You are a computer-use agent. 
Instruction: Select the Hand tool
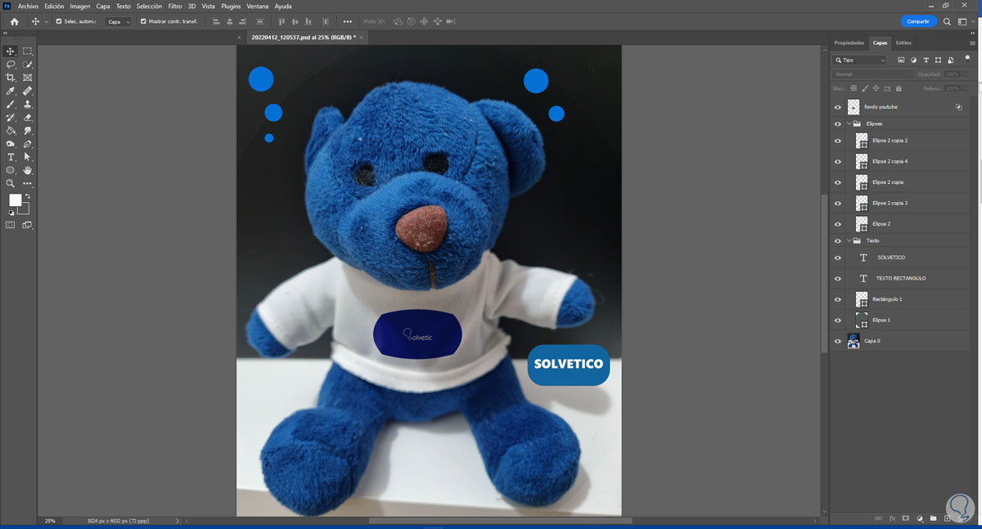[x=28, y=170]
